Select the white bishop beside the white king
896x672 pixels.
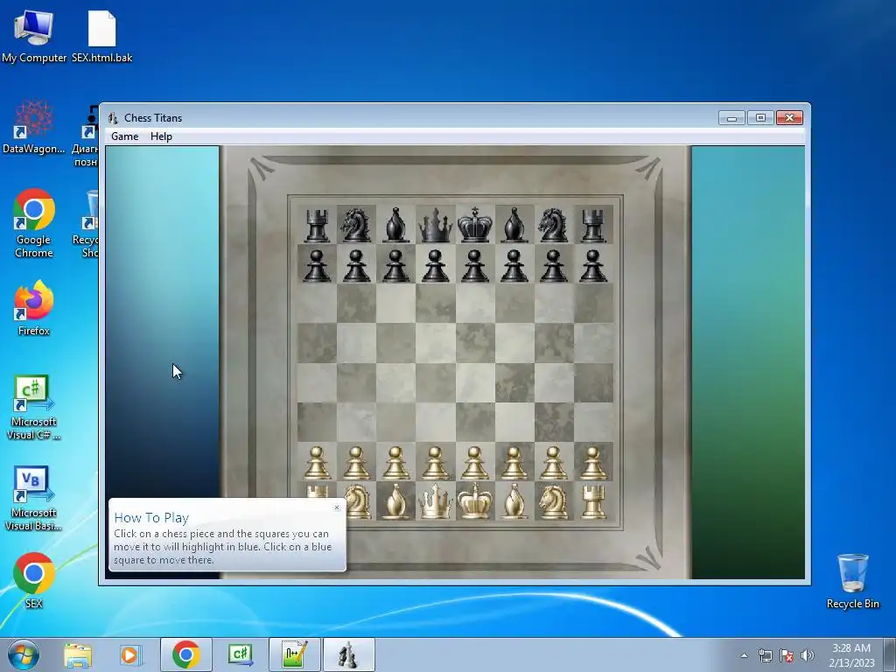pyautogui.click(x=514, y=501)
